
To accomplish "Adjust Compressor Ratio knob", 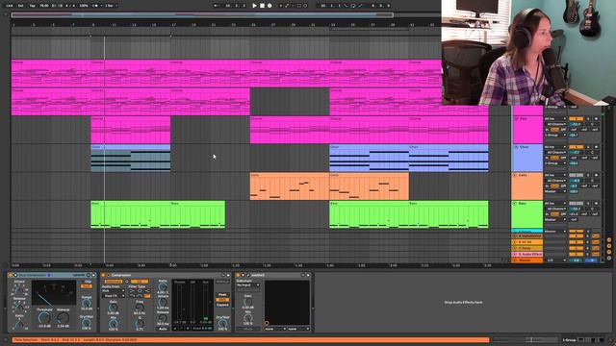I will pos(163,287).
